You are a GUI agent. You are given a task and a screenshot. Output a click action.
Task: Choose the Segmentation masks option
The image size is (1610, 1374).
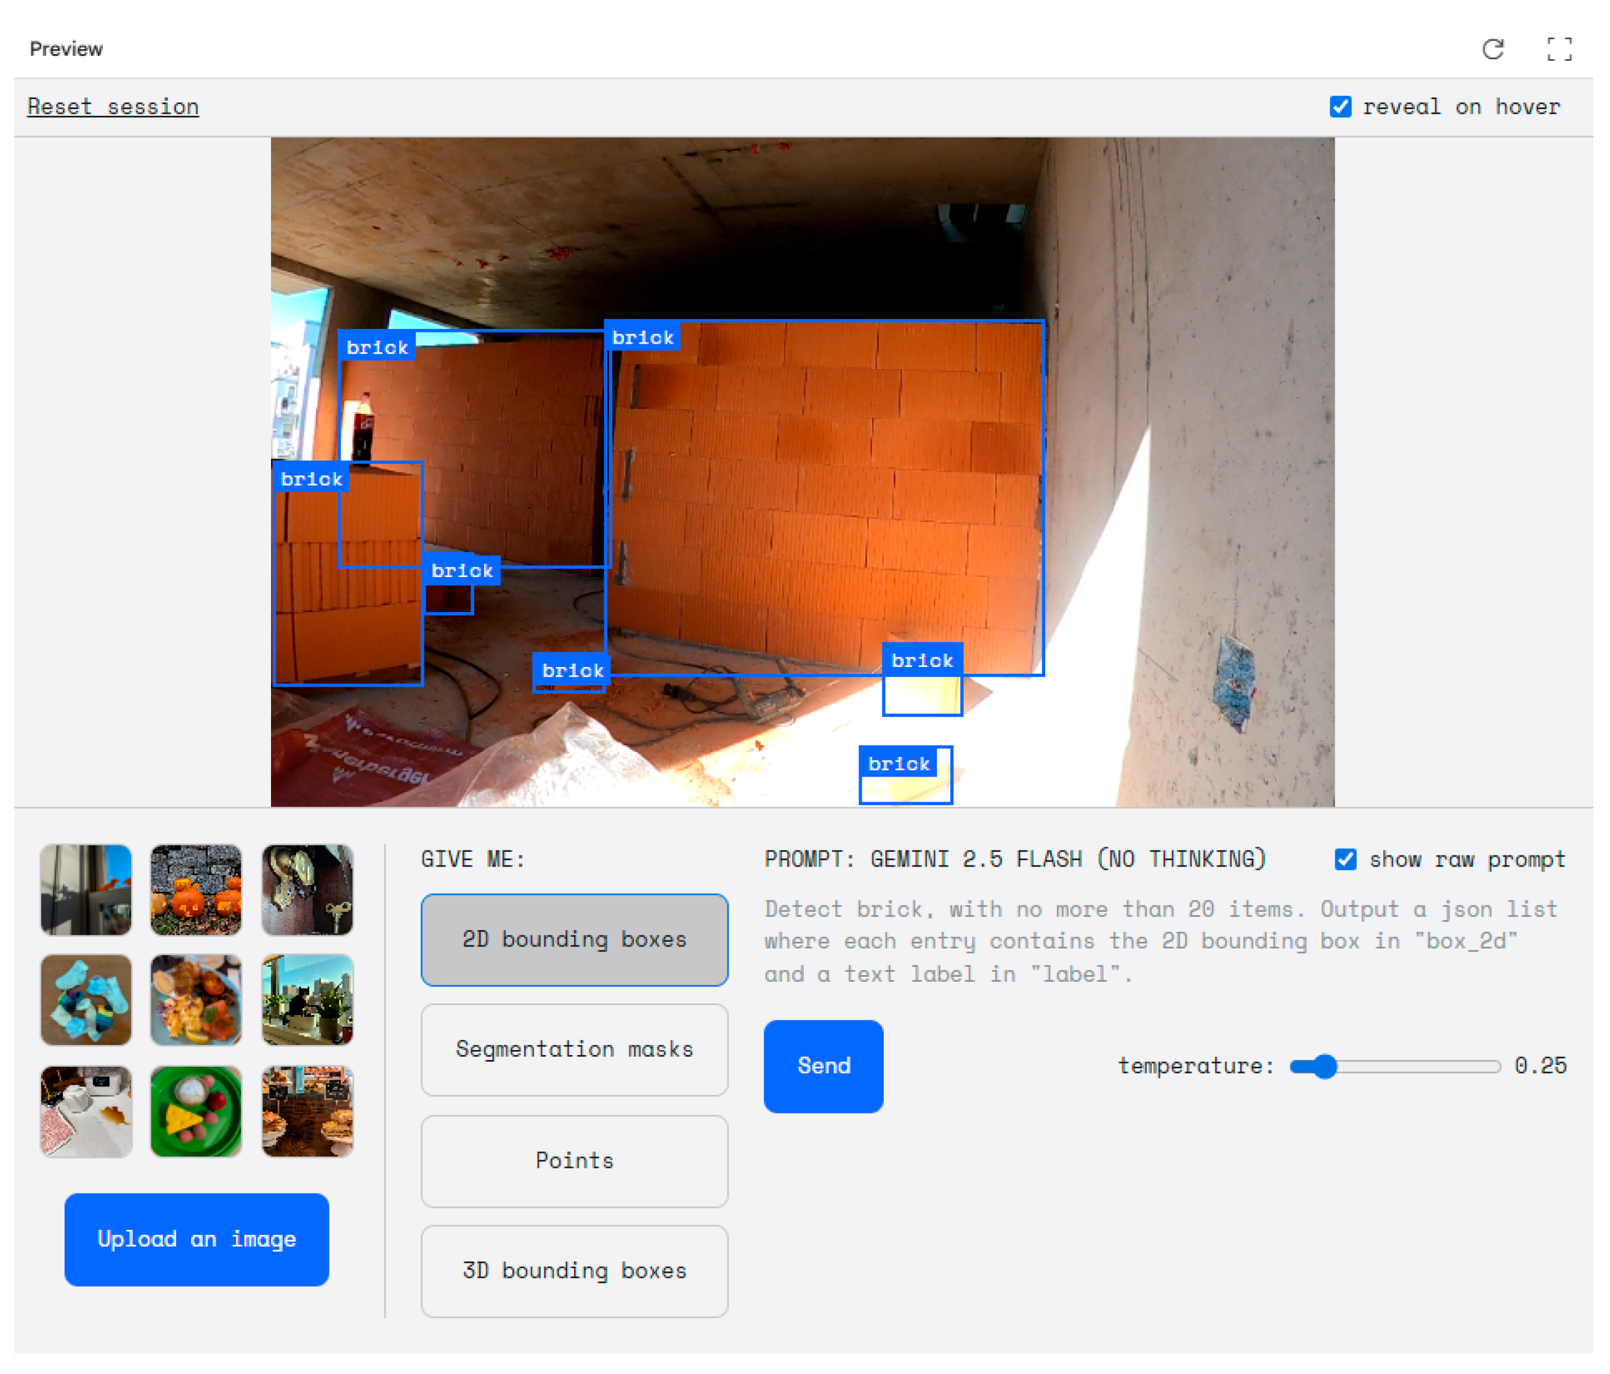pos(574,1049)
